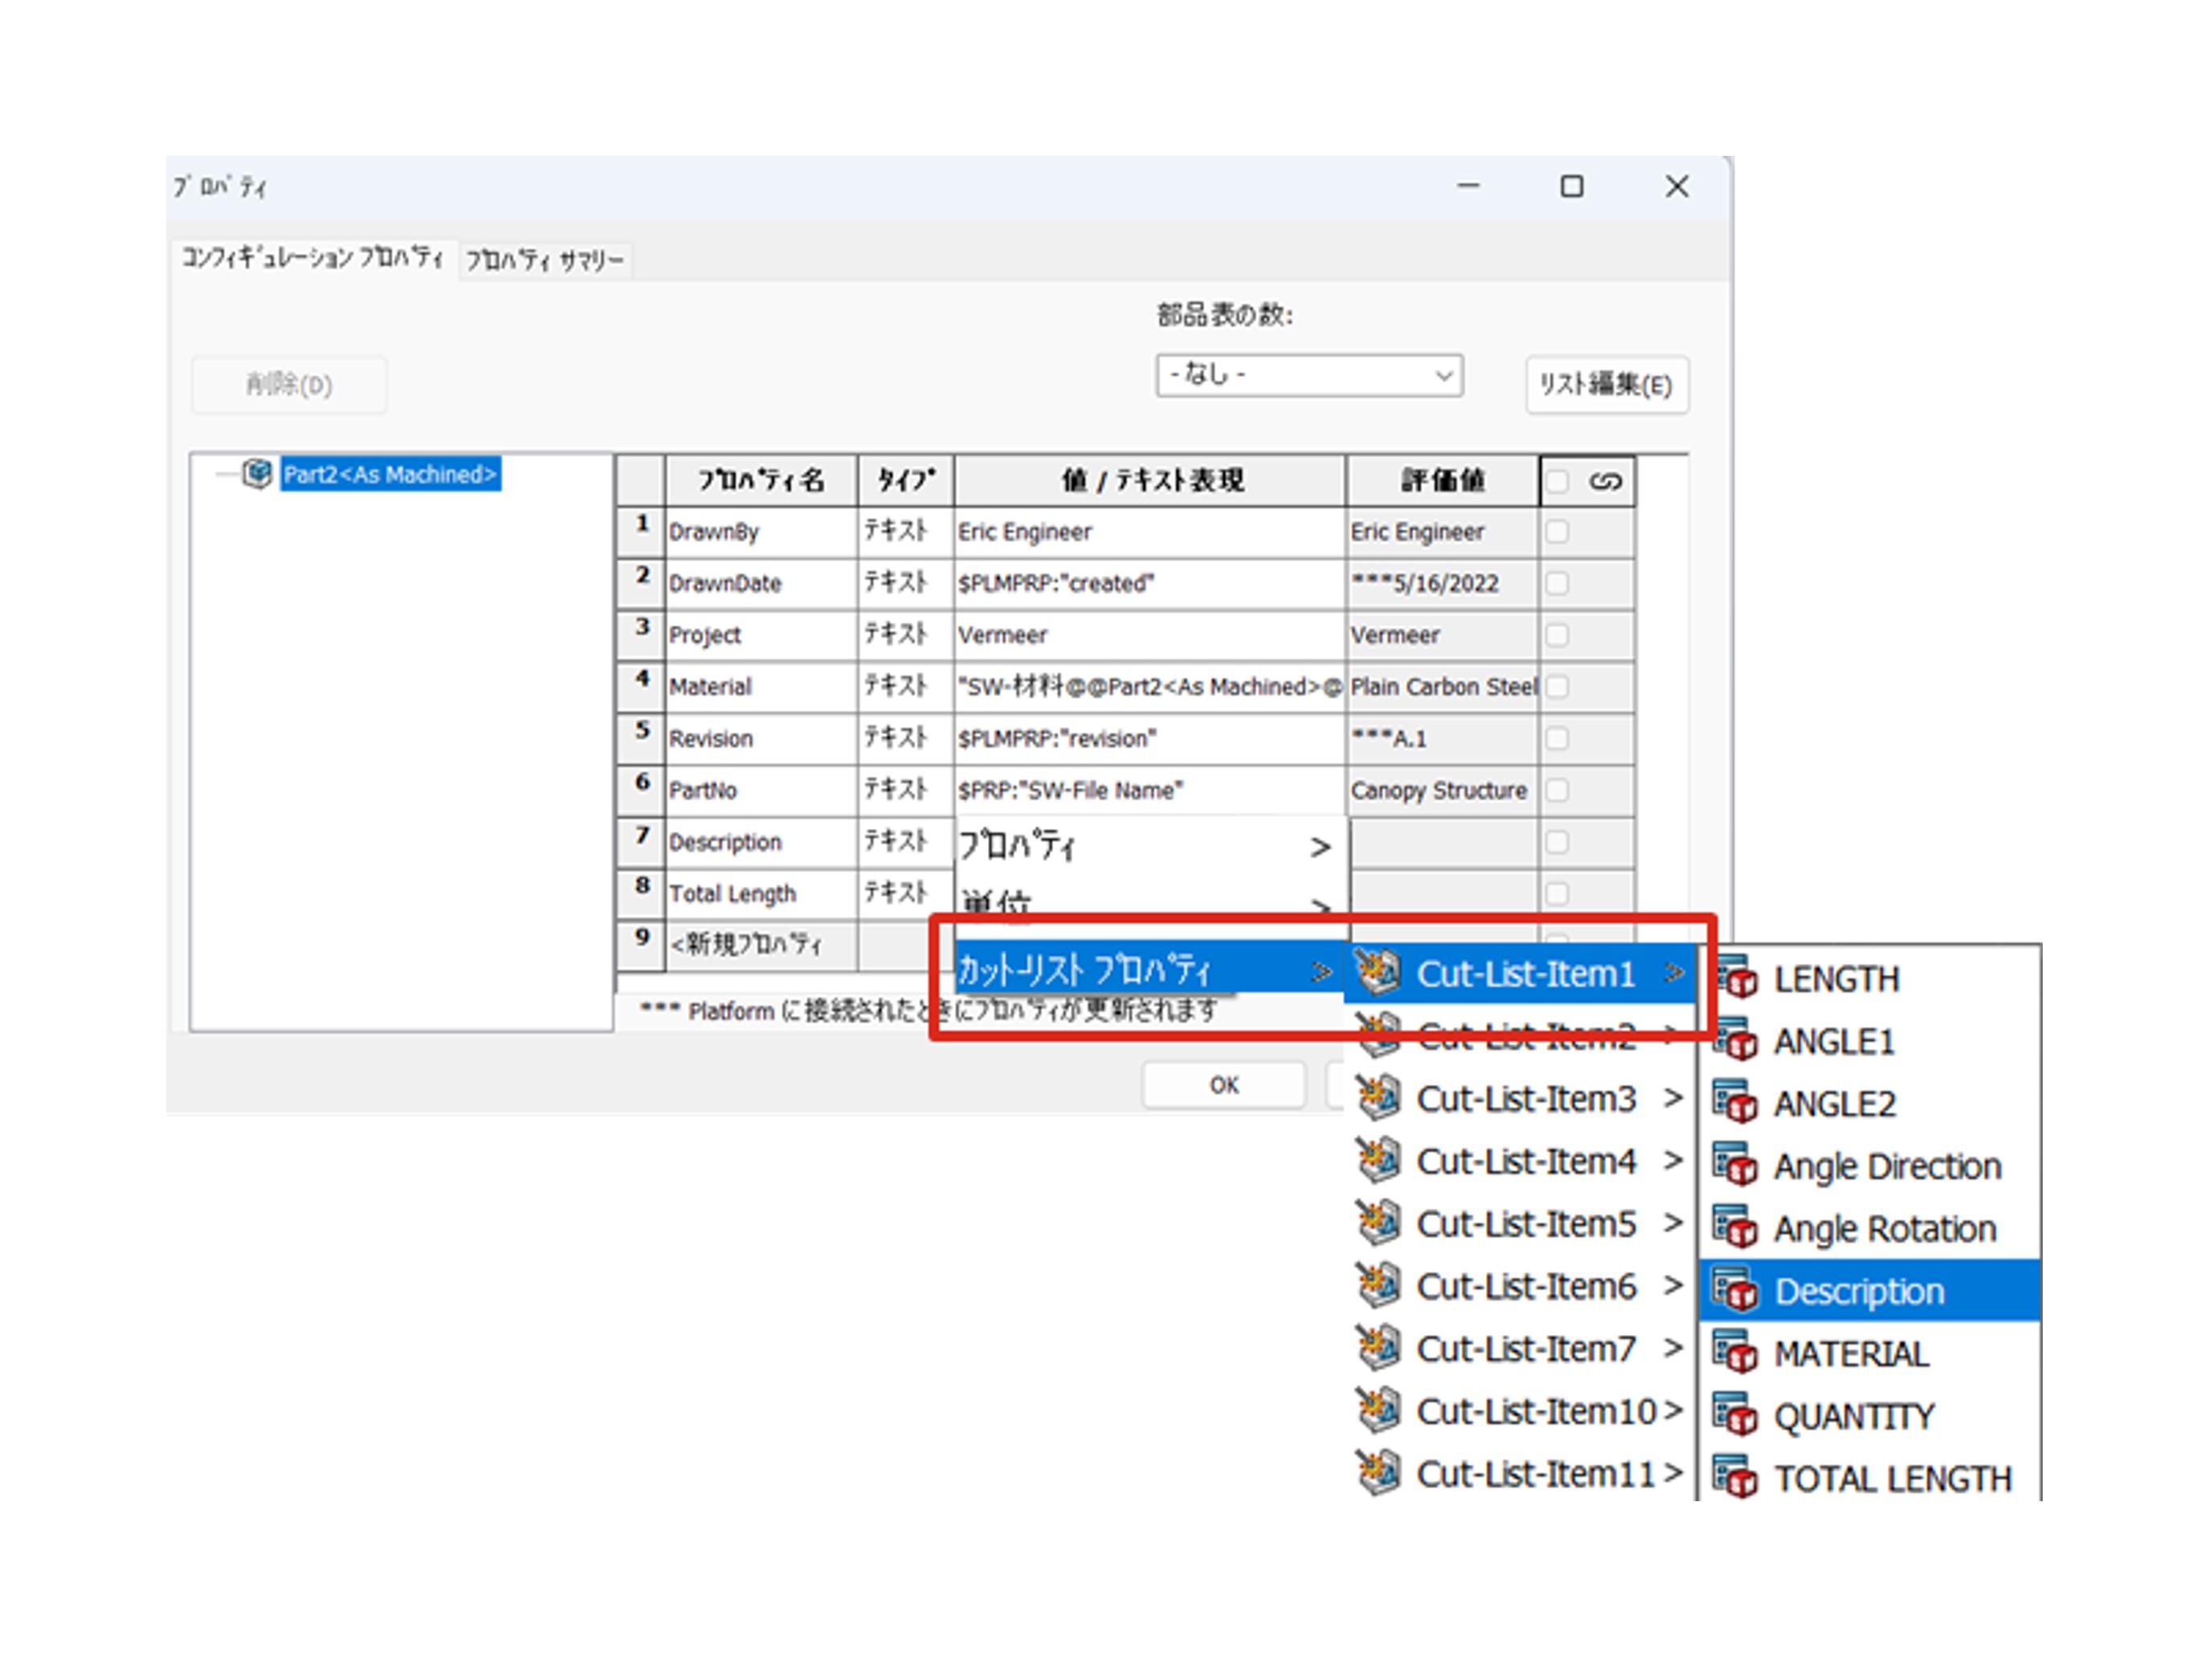Check the header link-all checkbox
2209x1657 pixels.
pos(1556,481)
